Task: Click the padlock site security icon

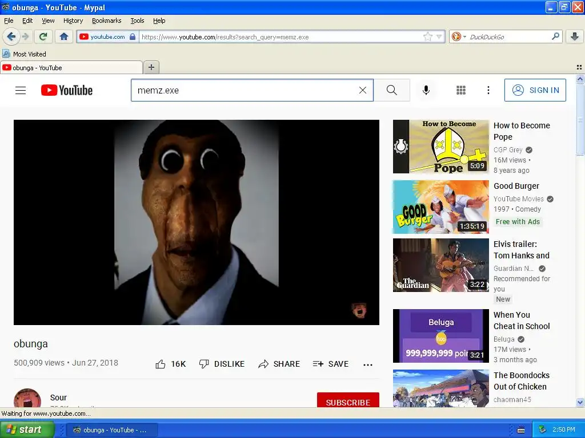Action: [133, 36]
